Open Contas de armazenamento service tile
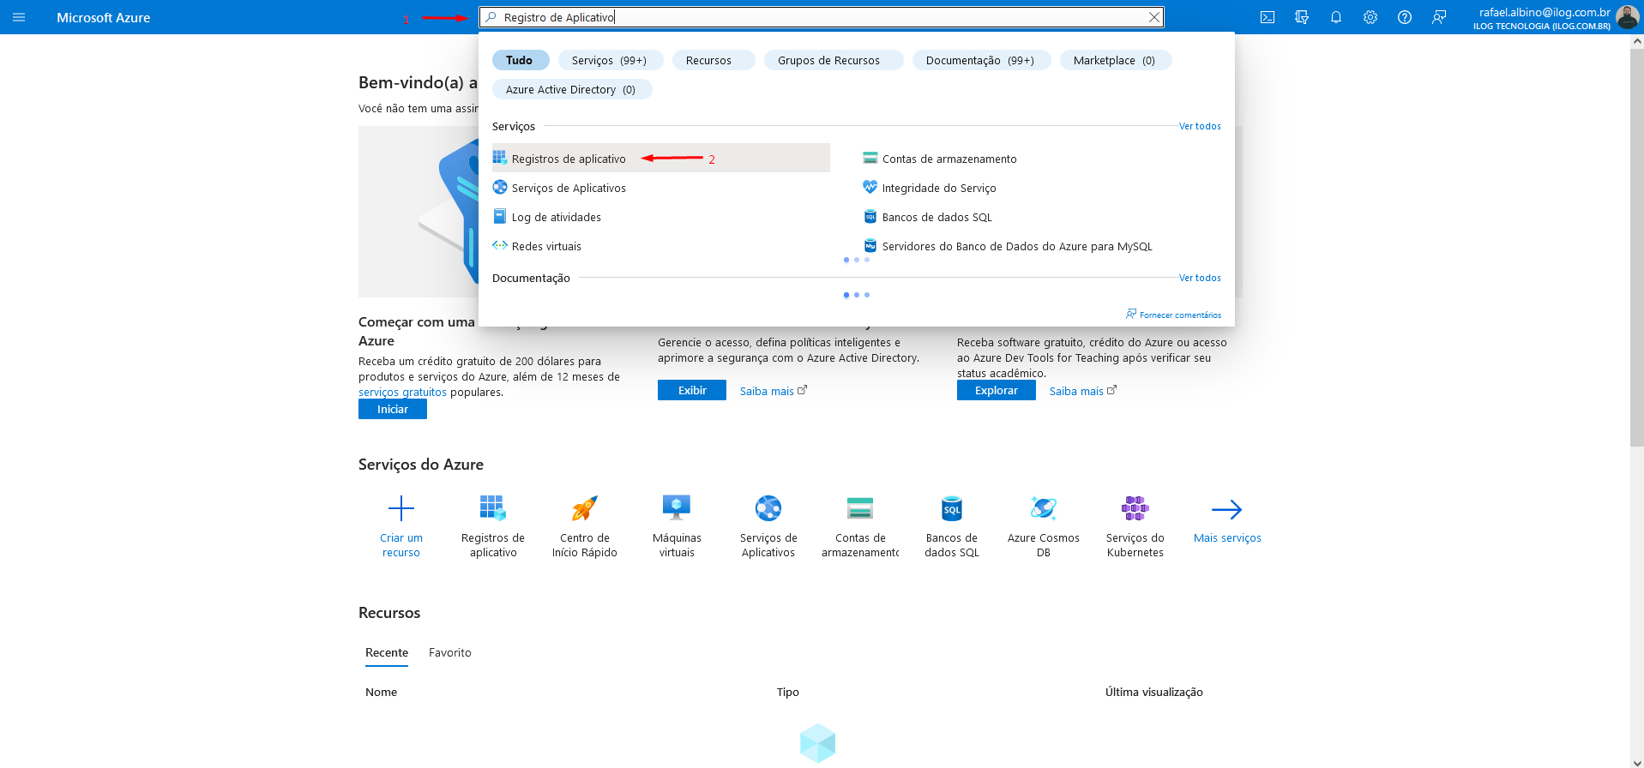 (860, 526)
